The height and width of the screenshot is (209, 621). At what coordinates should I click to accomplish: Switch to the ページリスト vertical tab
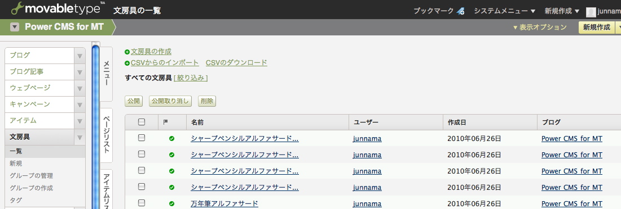pos(106,135)
